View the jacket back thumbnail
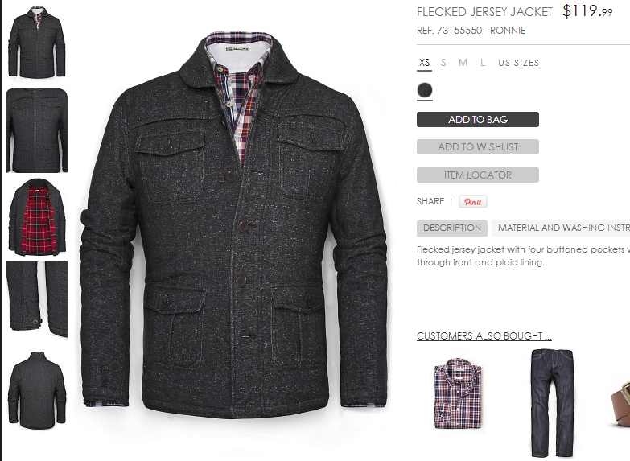 tap(37, 390)
